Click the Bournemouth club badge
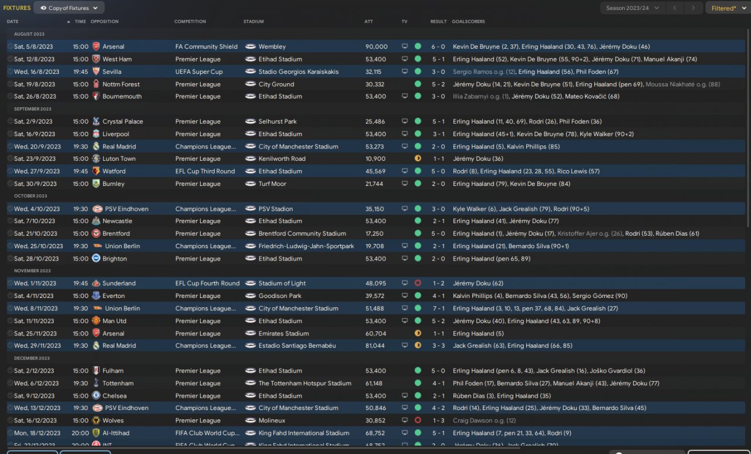 [96, 96]
